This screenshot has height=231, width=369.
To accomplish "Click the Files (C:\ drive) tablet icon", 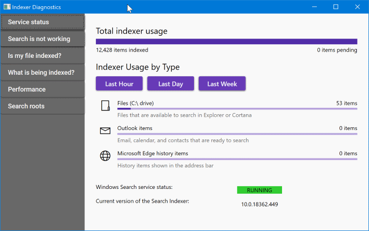I will tap(105, 106).
